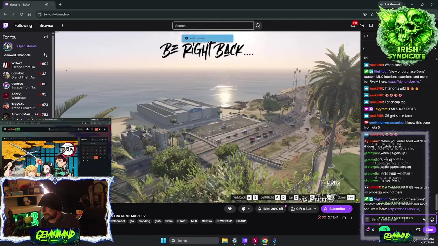The image size is (438, 246).
Task: Reload the page in Chrome
Action: click(21, 14)
